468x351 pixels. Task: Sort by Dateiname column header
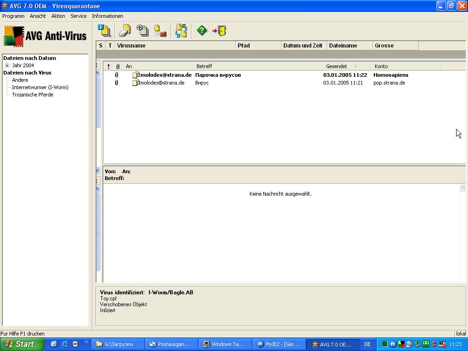(350, 46)
